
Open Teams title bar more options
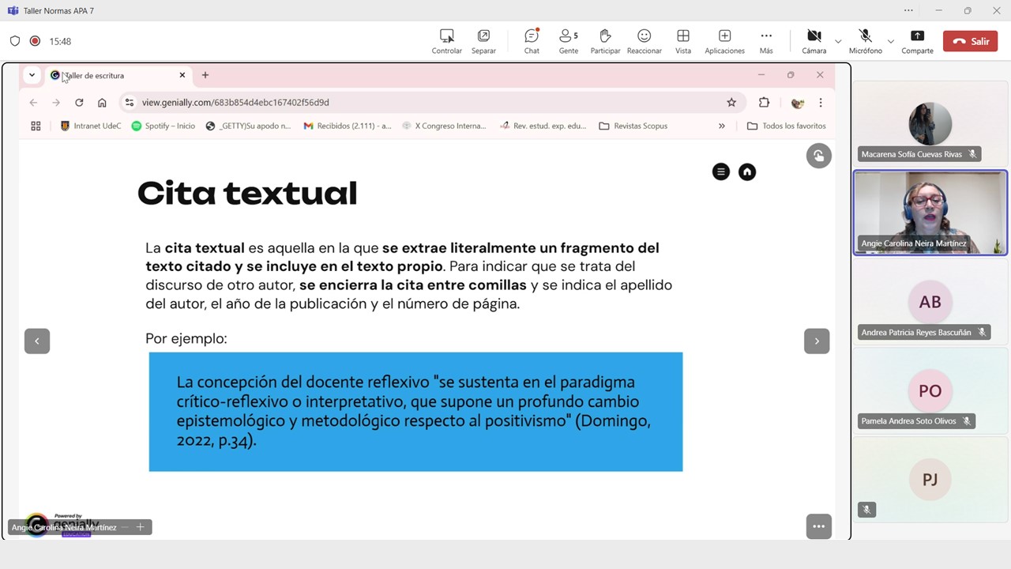click(908, 10)
